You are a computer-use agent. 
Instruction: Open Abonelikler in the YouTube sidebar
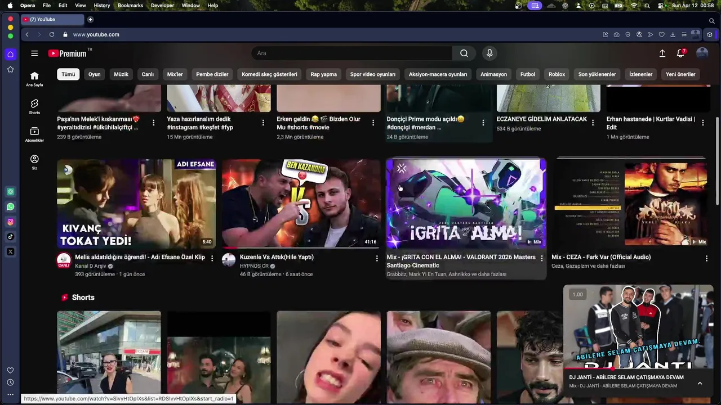tap(34, 135)
